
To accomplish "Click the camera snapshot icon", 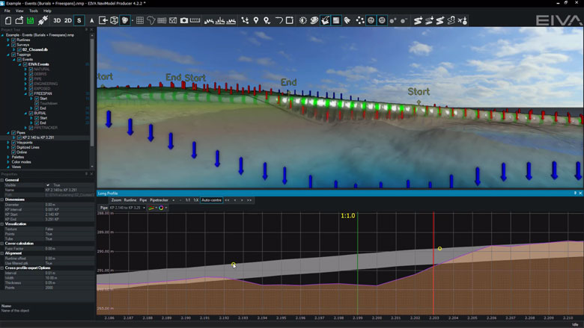I will [184, 20].
